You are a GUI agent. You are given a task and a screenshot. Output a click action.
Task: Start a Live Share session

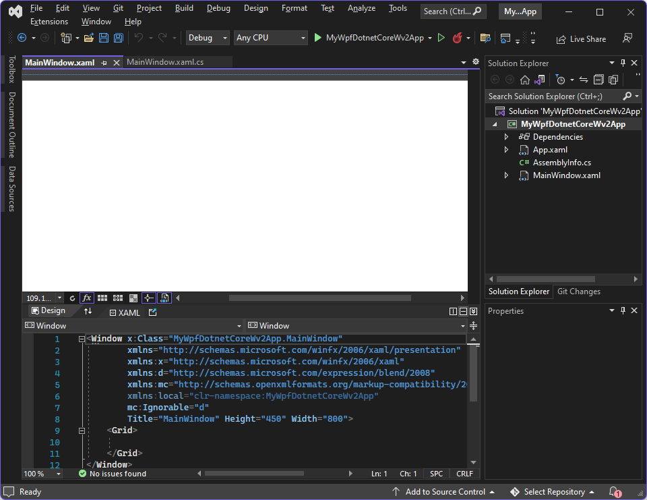coord(580,38)
